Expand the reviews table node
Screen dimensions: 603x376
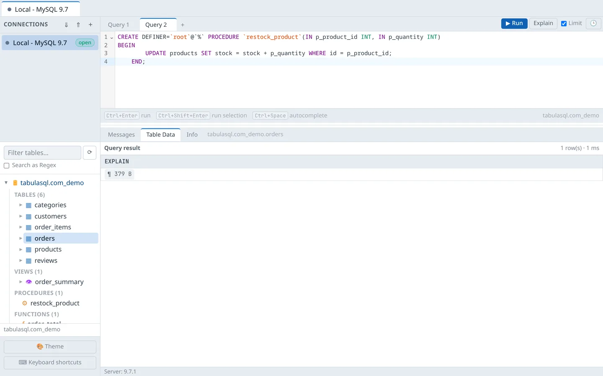(21, 261)
